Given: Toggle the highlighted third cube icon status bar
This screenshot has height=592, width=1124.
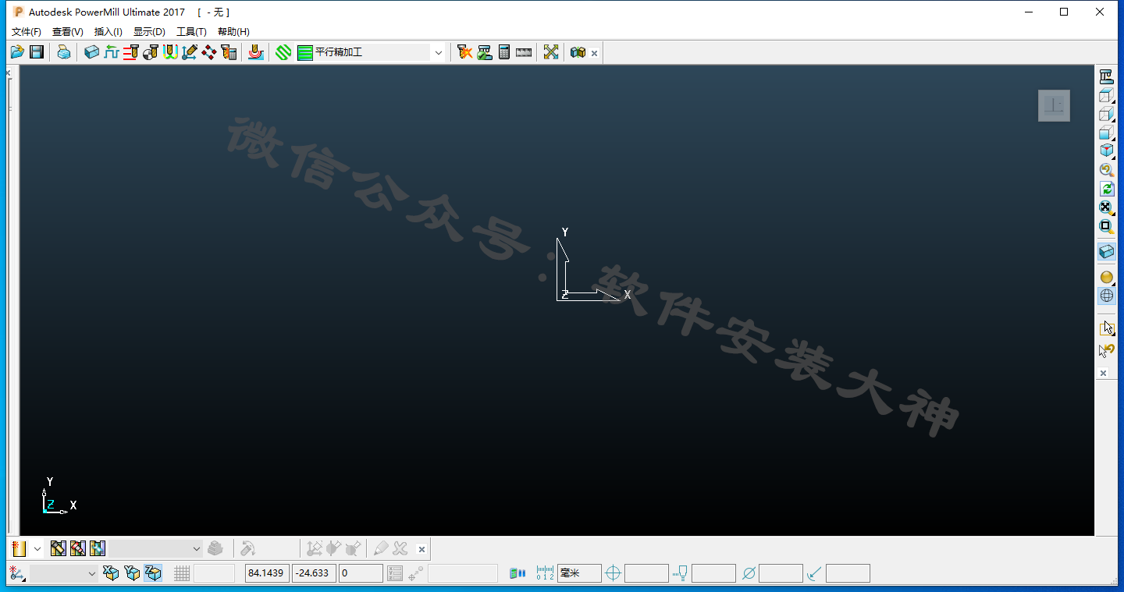Looking at the screenshot, I should click(x=153, y=573).
